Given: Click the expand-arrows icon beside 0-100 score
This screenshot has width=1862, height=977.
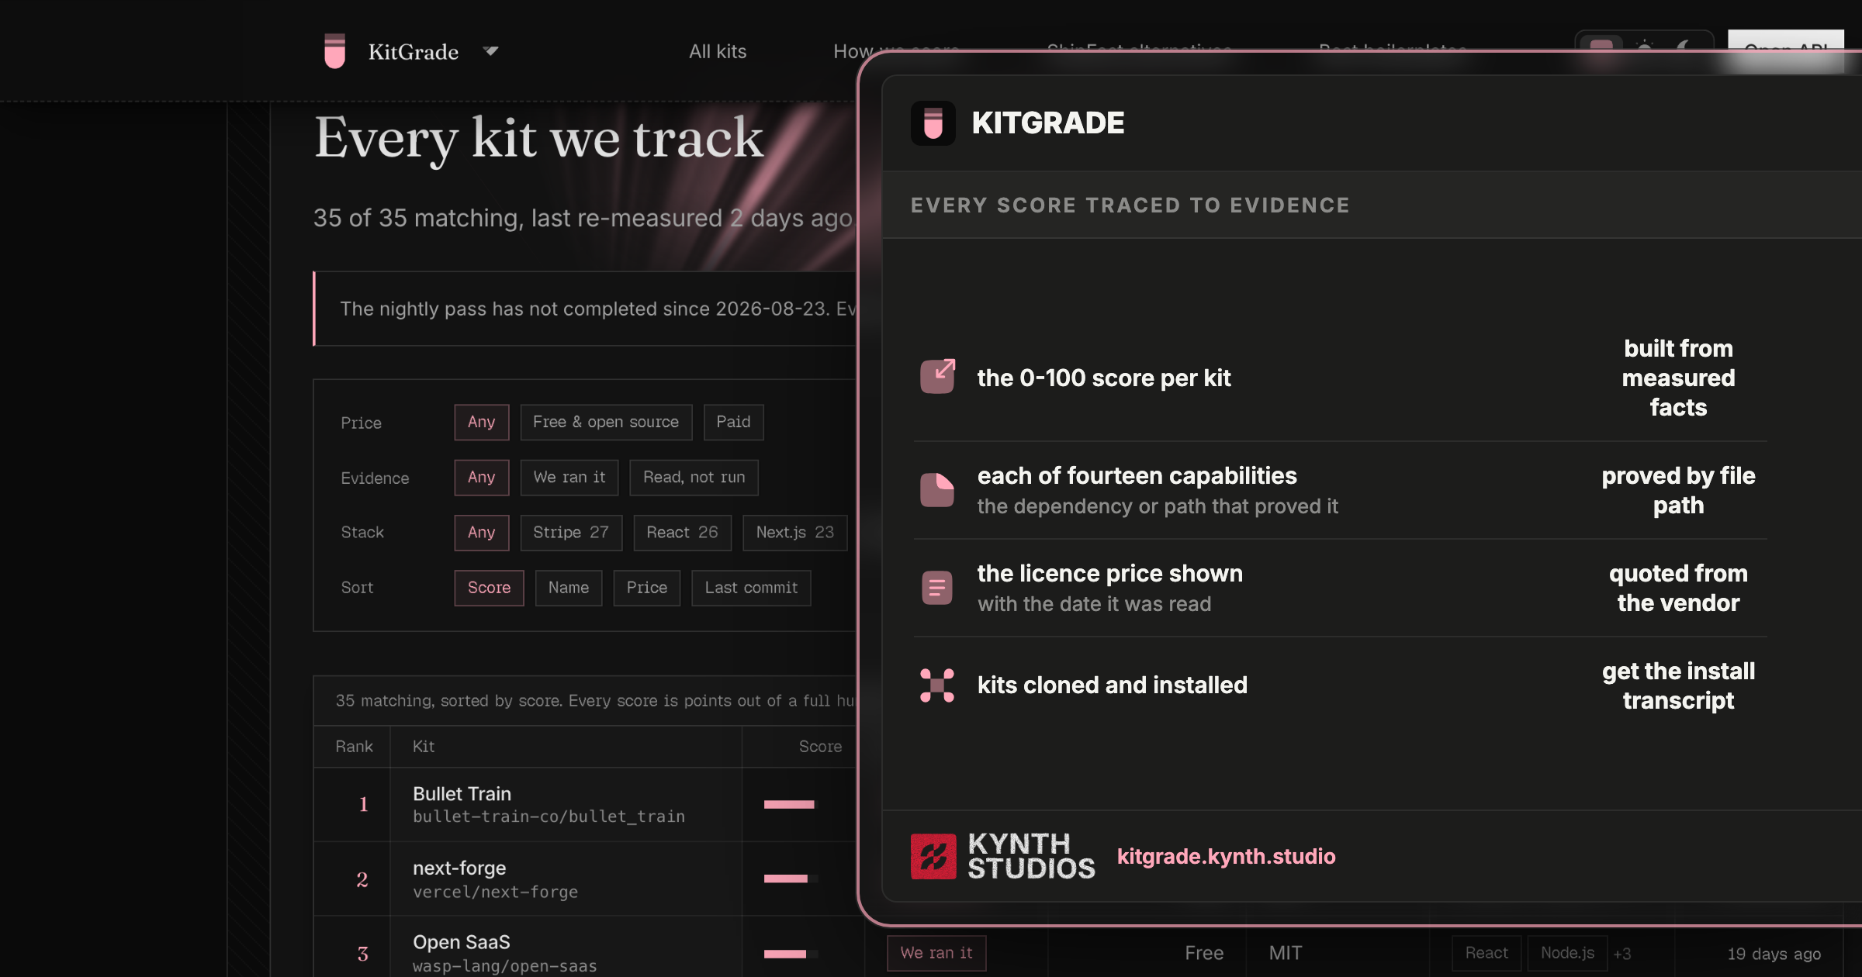Looking at the screenshot, I should (x=937, y=378).
